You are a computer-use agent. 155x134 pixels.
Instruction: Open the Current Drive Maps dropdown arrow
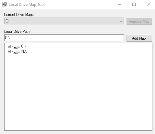click(x=121, y=21)
